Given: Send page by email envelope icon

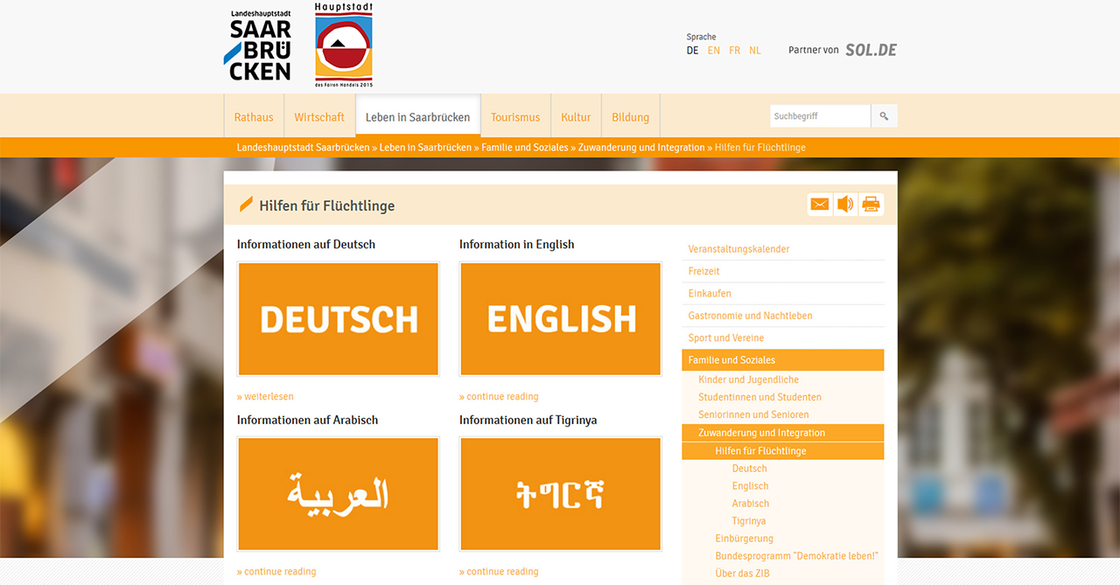Looking at the screenshot, I should 820,205.
